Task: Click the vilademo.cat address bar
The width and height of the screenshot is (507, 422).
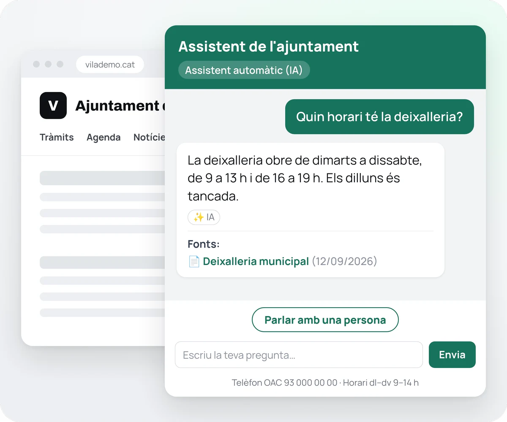Action: pyautogui.click(x=110, y=65)
